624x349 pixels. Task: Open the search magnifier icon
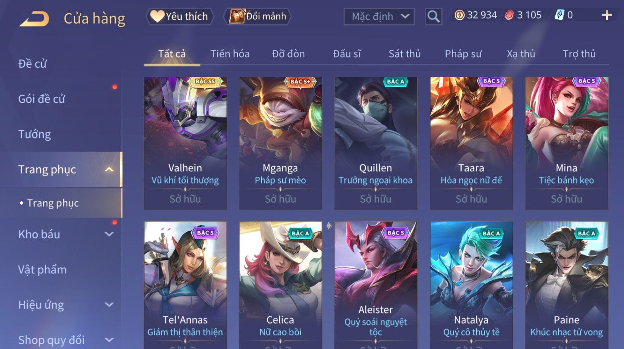(433, 17)
